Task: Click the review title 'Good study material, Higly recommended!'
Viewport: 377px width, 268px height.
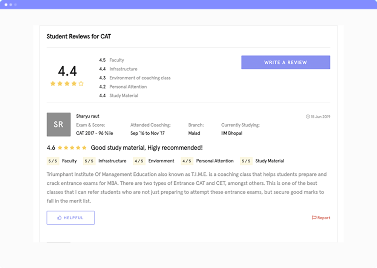Action: pyautogui.click(x=147, y=148)
